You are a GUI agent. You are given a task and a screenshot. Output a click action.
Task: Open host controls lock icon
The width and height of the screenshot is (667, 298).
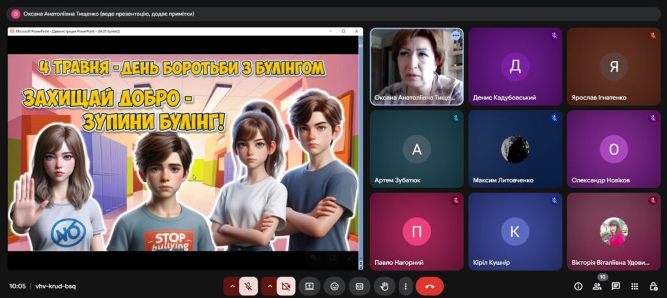coord(654,286)
